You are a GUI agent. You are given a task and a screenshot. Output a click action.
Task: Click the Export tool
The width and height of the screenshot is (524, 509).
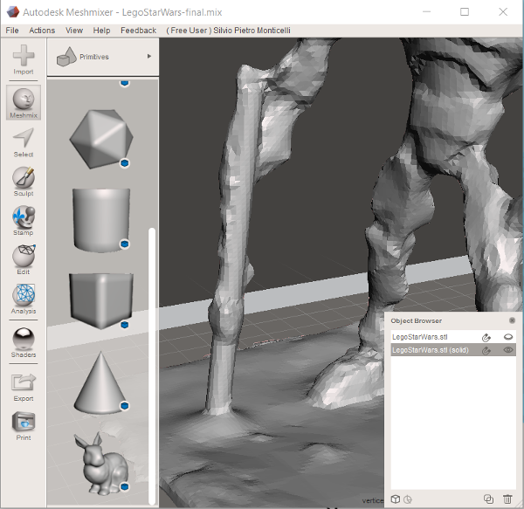pyautogui.click(x=24, y=387)
